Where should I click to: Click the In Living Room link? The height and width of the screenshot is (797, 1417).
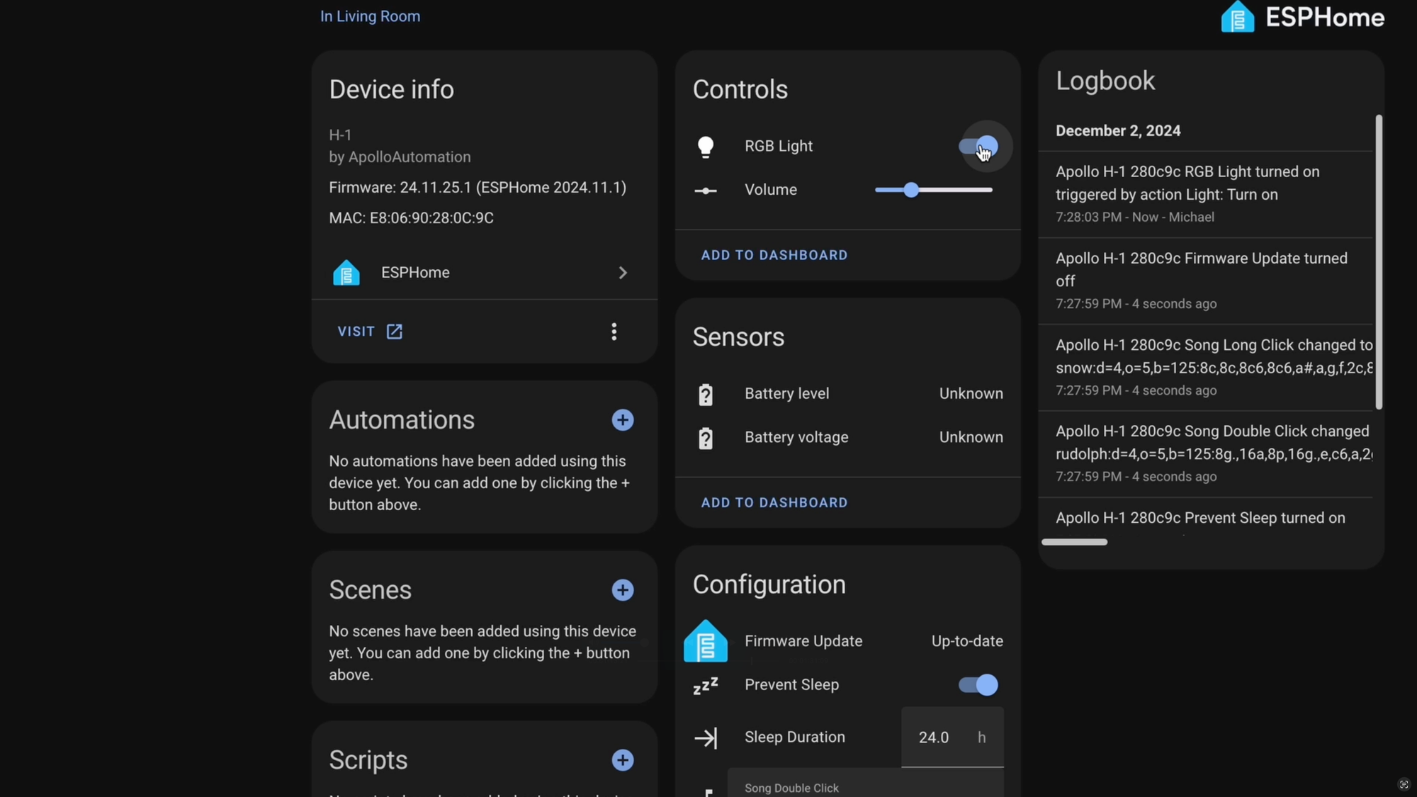point(370,16)
